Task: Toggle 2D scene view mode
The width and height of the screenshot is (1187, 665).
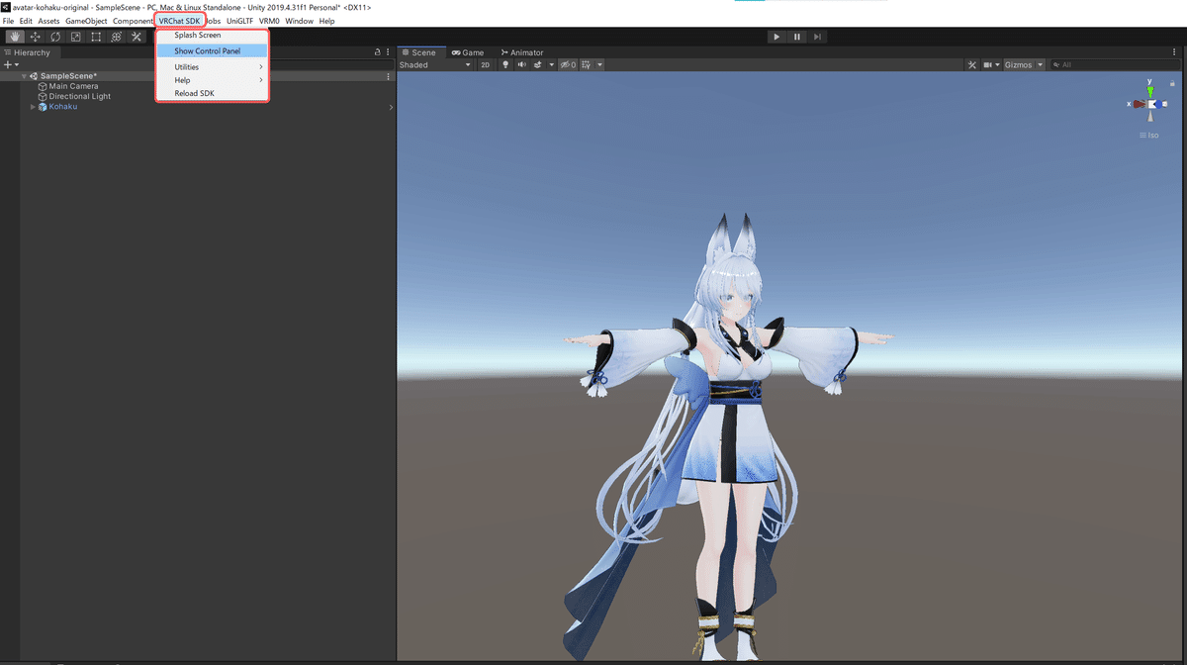Action: pos(485,64)
